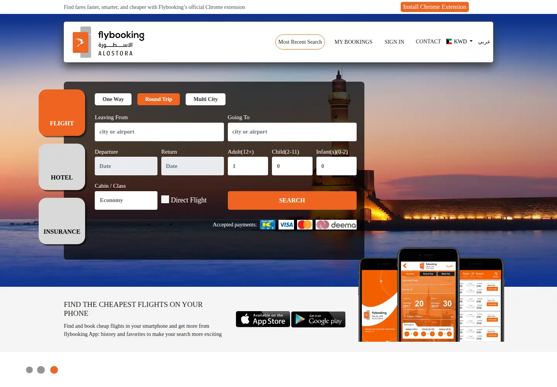Click the KNET payment icon
The image size is (557, 387).
coord(268,225)
